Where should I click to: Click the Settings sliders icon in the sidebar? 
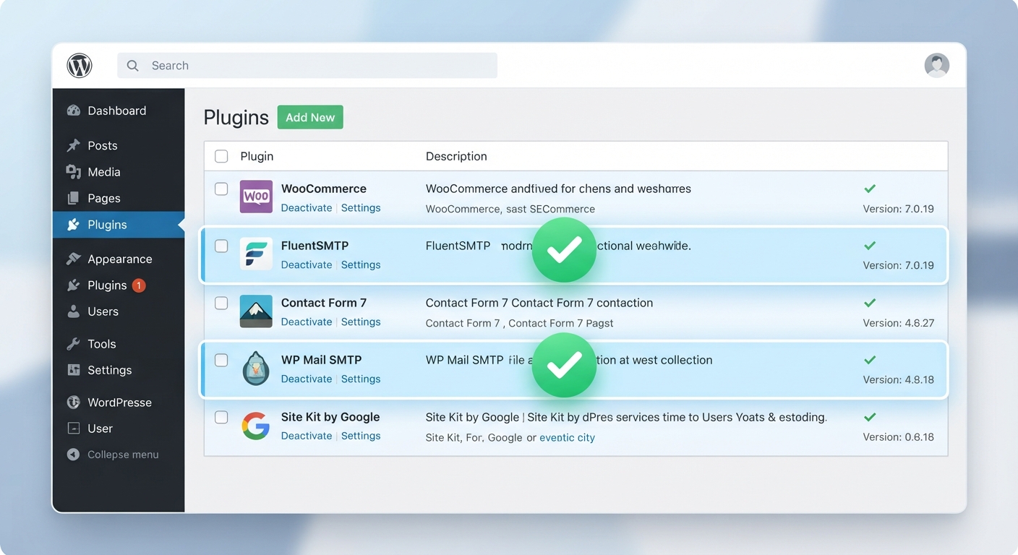[73, 370]
